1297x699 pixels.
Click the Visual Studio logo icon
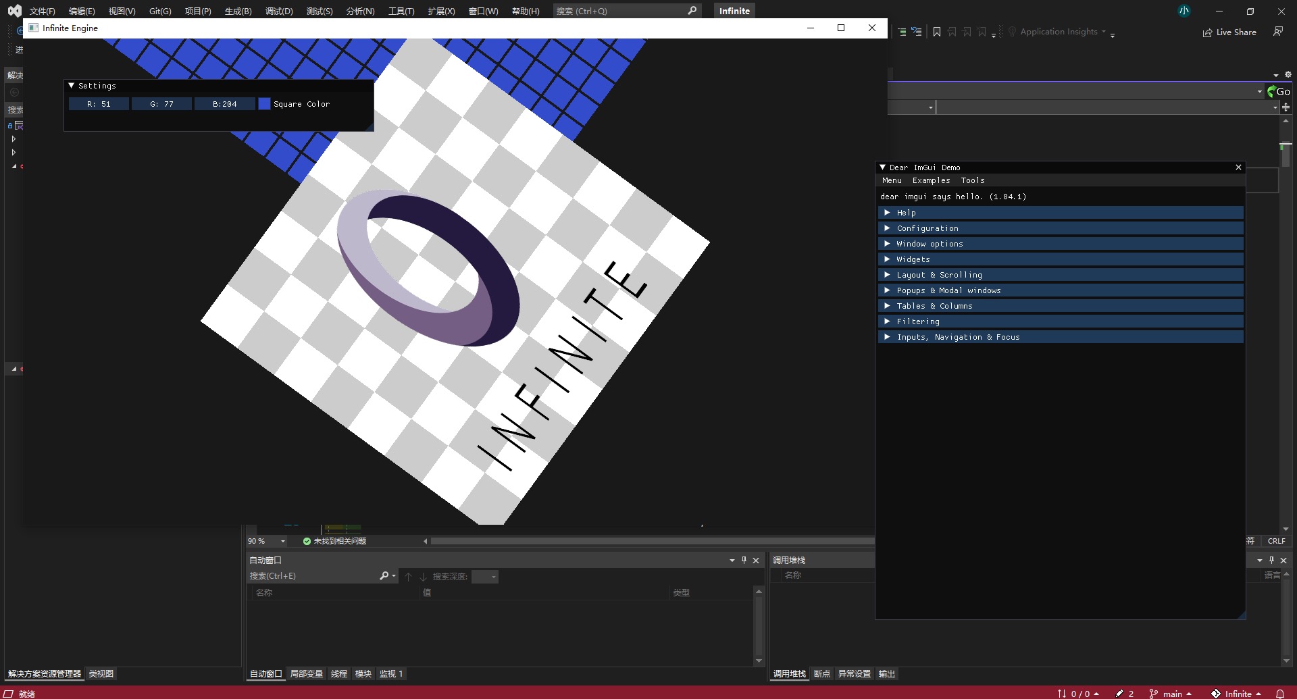click(14, 11)
